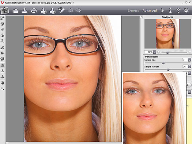This screenshot has width=192, height=144.
Task: Select the Selection Brush tool
Action: [3, 18]
